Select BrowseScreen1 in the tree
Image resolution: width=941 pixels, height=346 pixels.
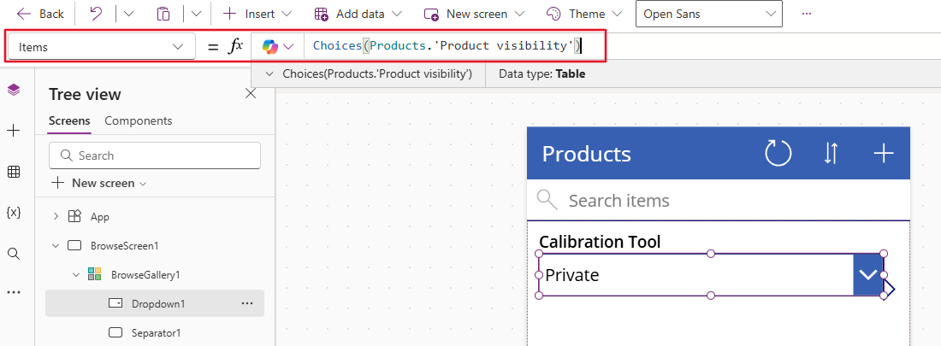pyautogui.click(x=125, y=246)
